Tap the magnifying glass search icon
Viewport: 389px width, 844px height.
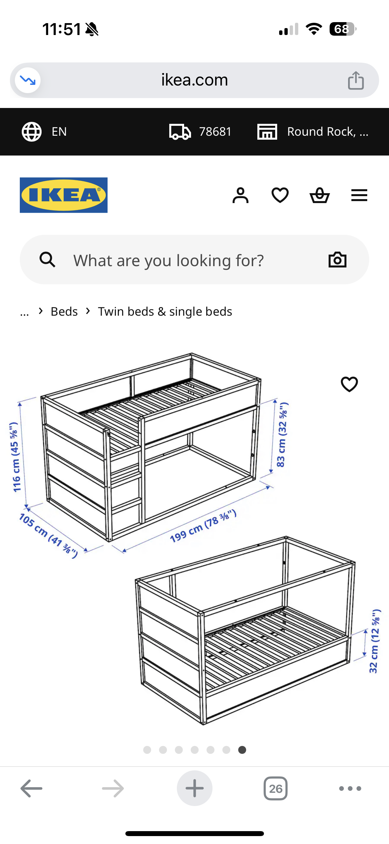coord(47,260)
